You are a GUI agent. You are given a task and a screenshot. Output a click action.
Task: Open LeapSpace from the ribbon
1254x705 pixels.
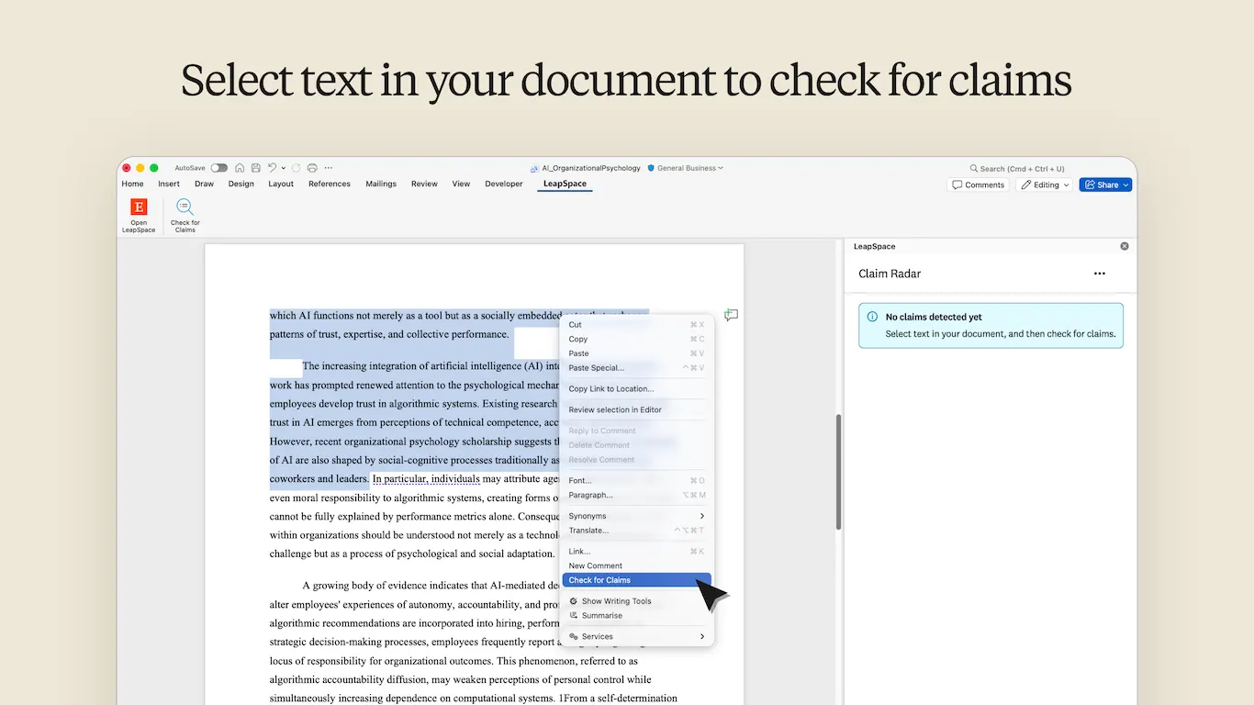click(x=139, y=216)
